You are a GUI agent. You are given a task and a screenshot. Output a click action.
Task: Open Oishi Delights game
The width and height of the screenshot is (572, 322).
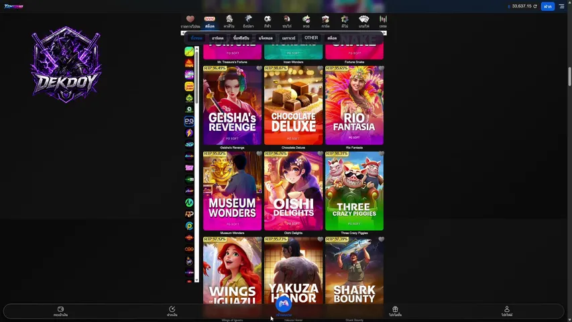pos(293,191)
